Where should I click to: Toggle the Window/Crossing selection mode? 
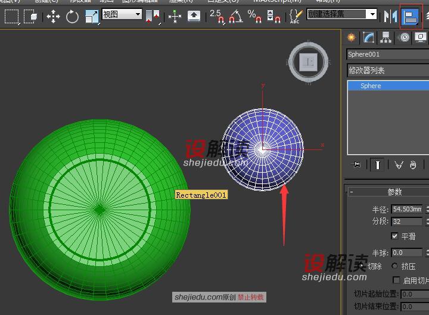point(30,17)
